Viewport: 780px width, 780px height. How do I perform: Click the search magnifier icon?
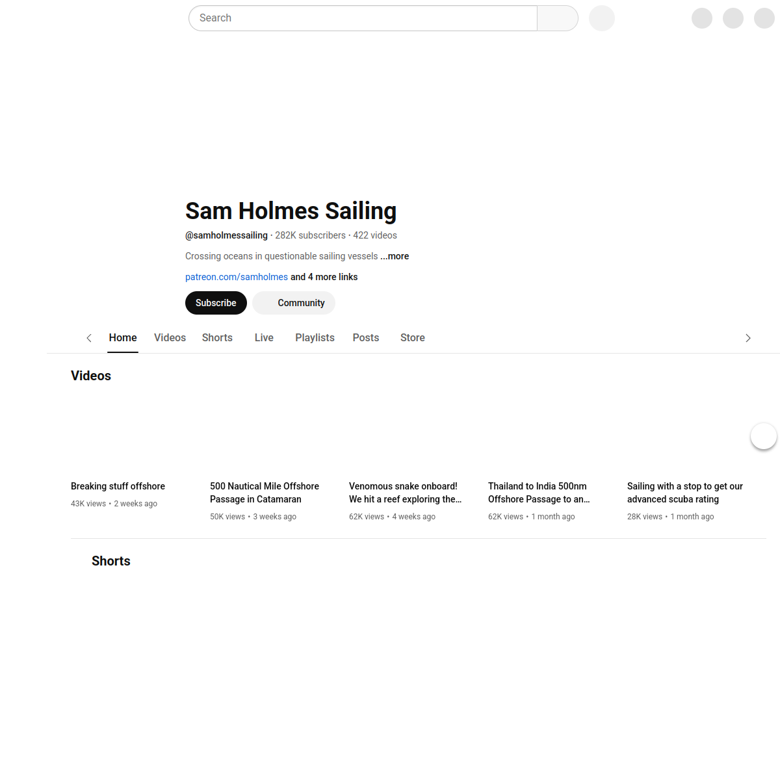pos(557,18)
